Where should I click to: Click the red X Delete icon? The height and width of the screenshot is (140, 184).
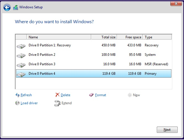[57, 95]
